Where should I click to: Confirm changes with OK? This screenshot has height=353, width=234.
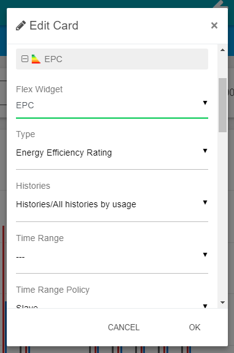click(195, 327)
